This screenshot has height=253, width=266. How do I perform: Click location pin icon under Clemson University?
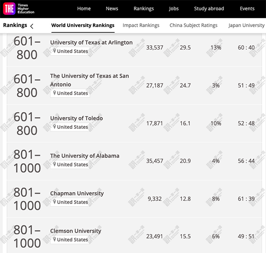(x=55, y=239)
